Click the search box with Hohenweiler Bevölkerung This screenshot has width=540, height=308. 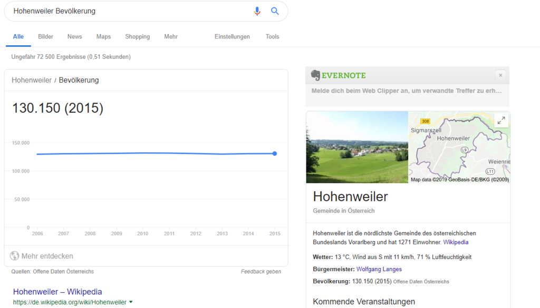[x=127, y=11]
